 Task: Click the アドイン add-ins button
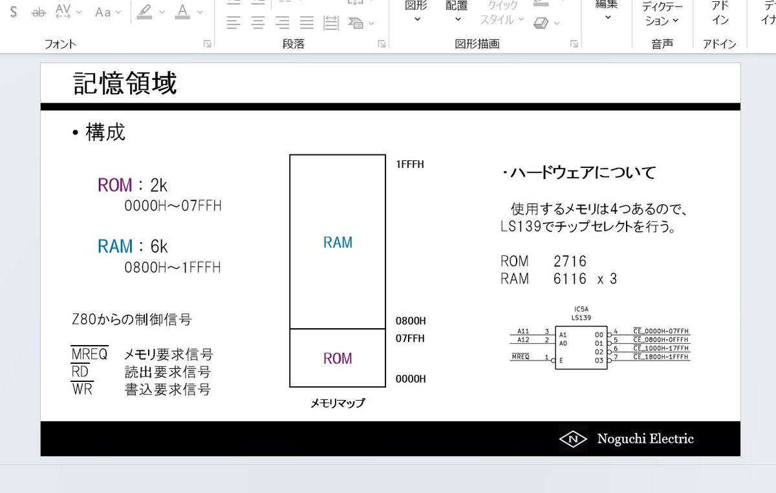click(720, 13)
